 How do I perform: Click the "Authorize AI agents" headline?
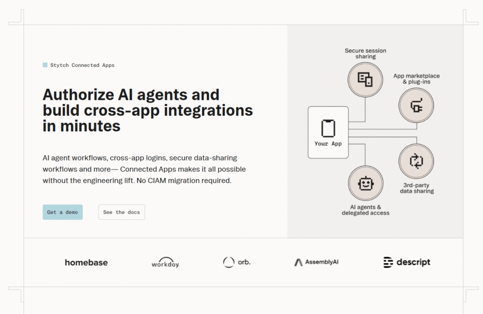147,110
